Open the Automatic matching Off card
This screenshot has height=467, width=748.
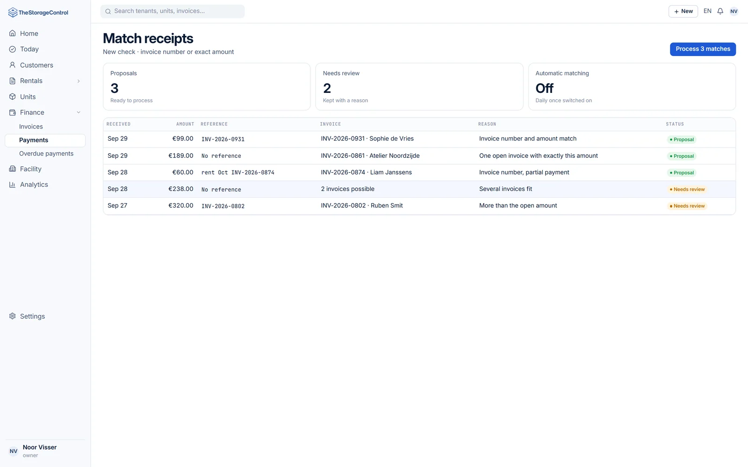pos(632,87)
